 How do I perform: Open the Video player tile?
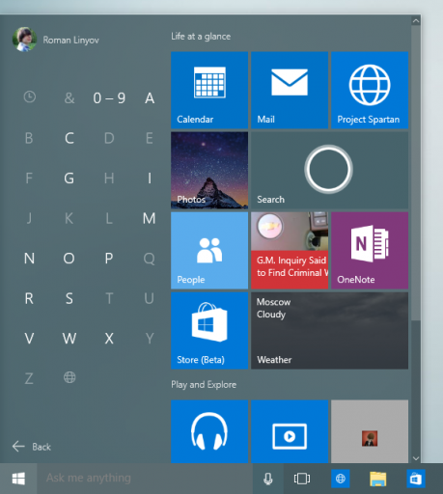tap(290, 431)
